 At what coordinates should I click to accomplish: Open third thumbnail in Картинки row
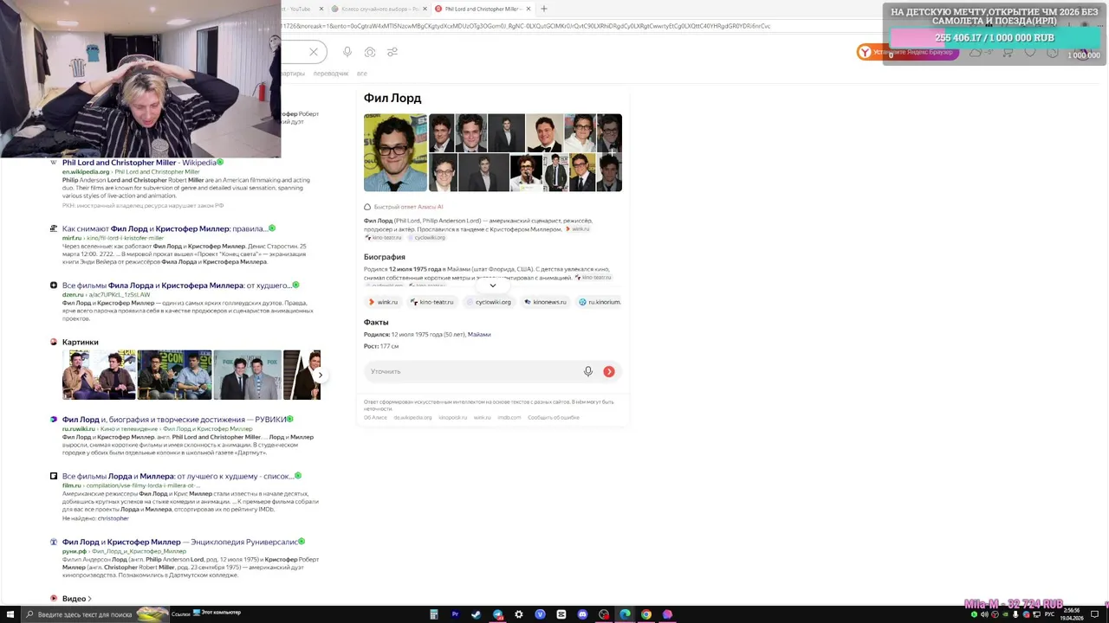247,375
